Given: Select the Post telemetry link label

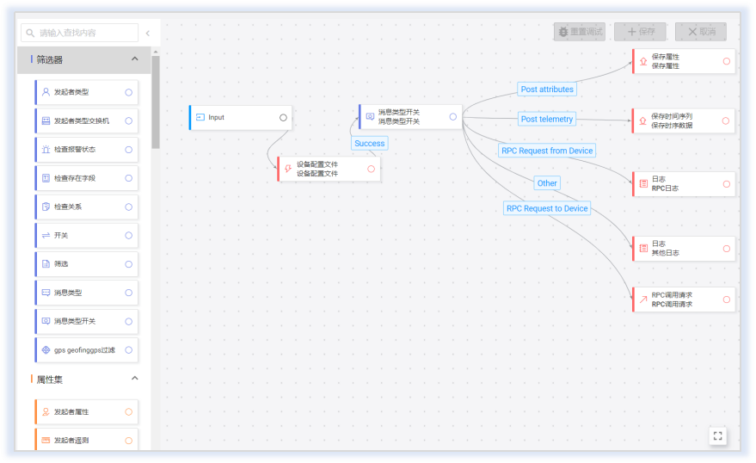Looking at the screenshot, I should (547, 119).
